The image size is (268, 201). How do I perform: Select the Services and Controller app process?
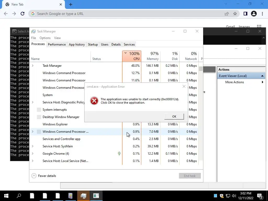114,139
